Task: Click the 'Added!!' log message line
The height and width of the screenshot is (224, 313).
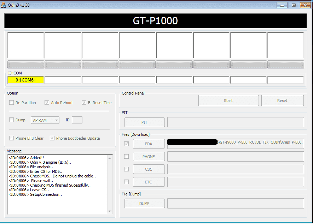Action: tap(26, 158)
